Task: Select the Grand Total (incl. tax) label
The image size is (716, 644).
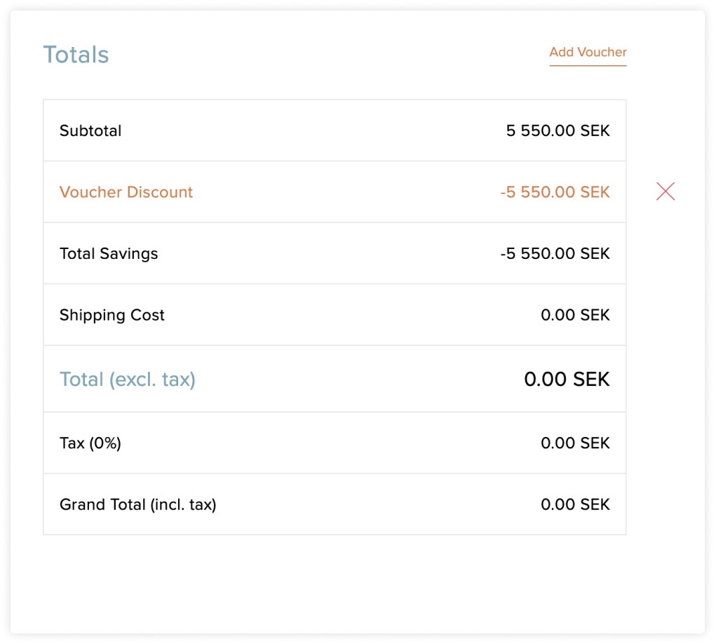Action: pyautogui.click(x=138, y=504)
